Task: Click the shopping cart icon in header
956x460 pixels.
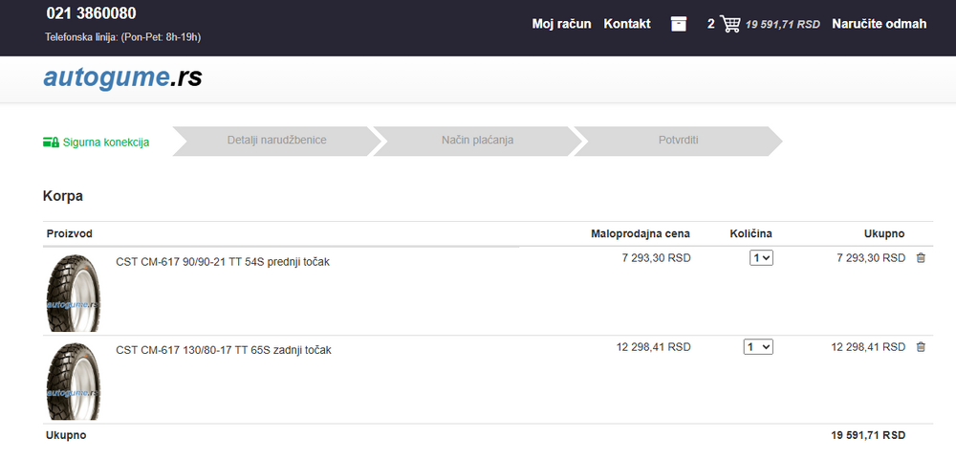Action: tap(730, 24)
